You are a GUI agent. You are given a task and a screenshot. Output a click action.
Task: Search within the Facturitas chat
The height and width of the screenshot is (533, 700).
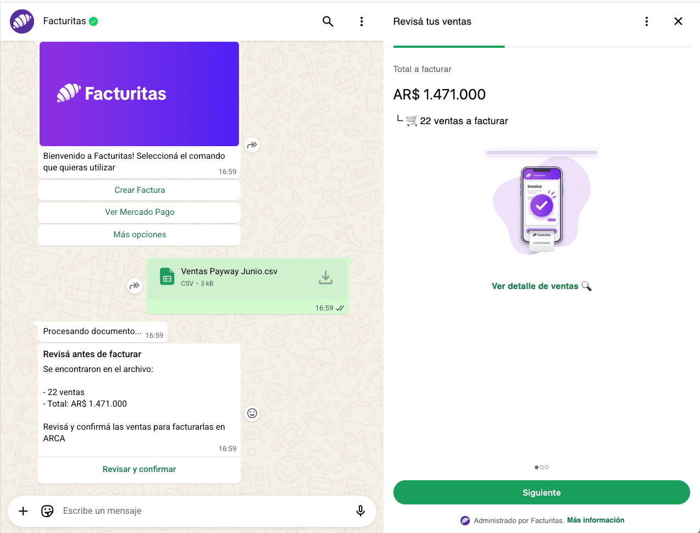(328, 21)
